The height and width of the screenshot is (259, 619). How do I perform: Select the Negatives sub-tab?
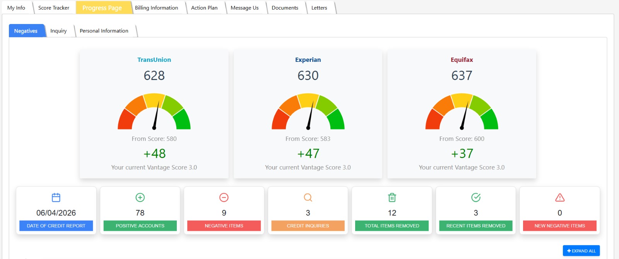[x=26, y=31]
